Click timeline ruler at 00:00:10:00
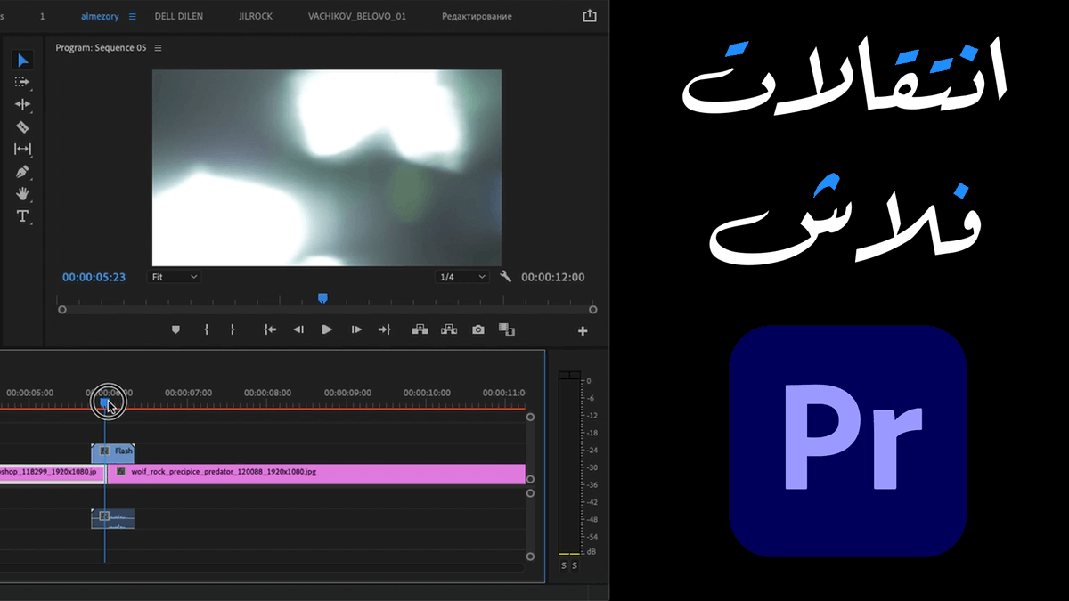Screen dimensions: 1069x601 point(427,393)
